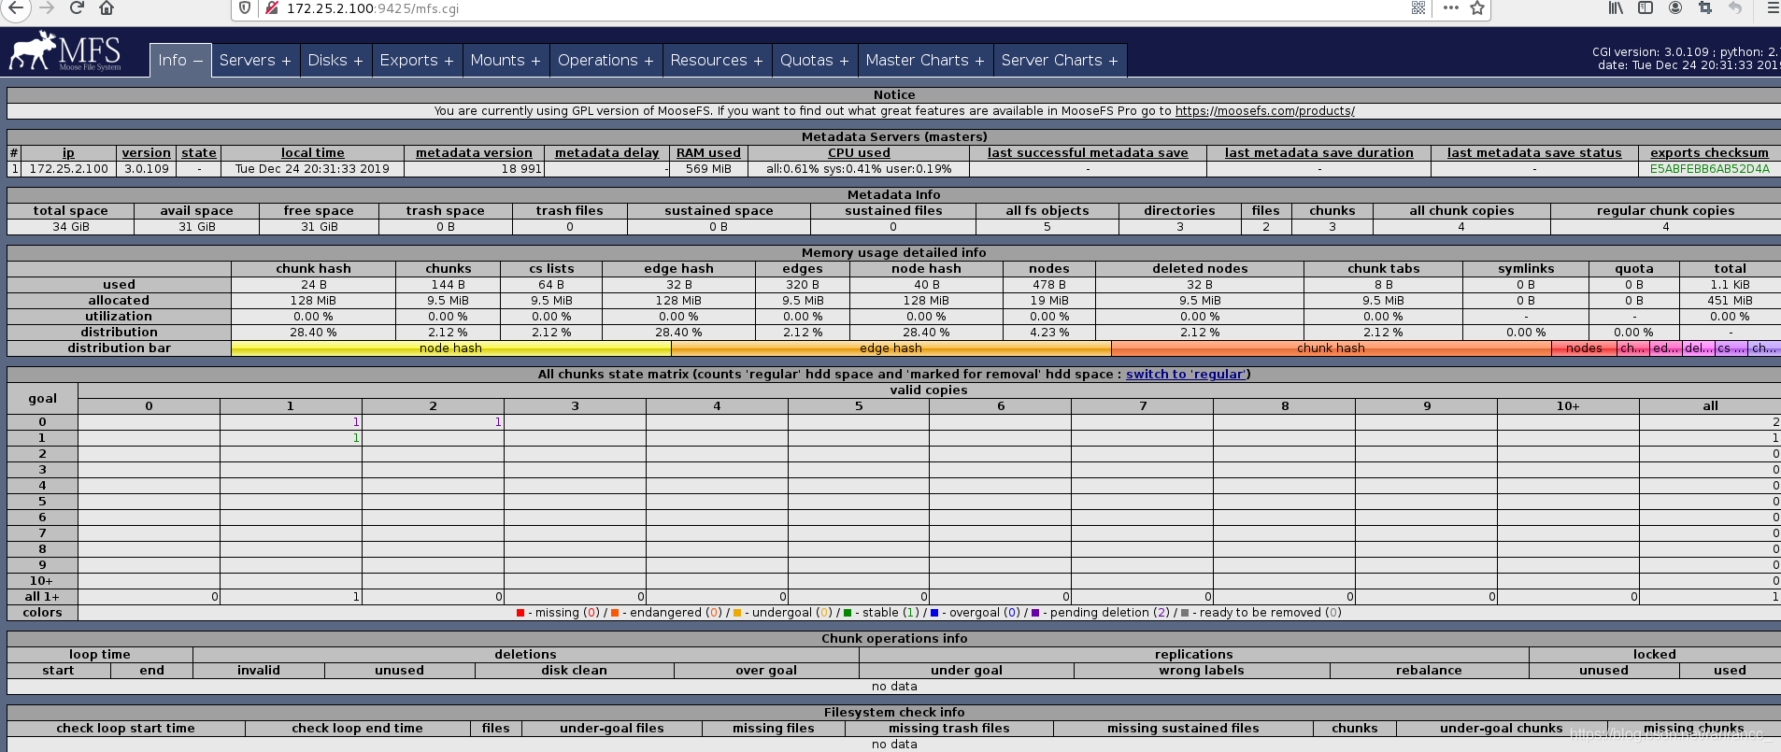The image size is (1781, 752).
Task: Add Master Charts section with its plus
Action: (979, 61)
